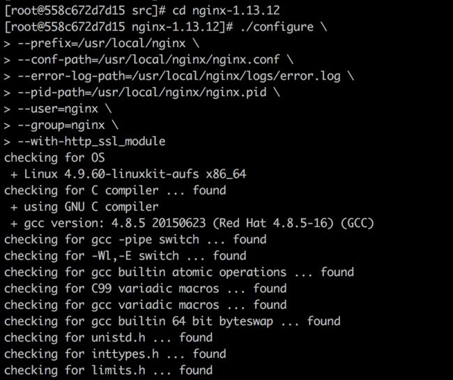Click the 'checking for limits.h' line
Screen dimensions: 453x380
108,370
